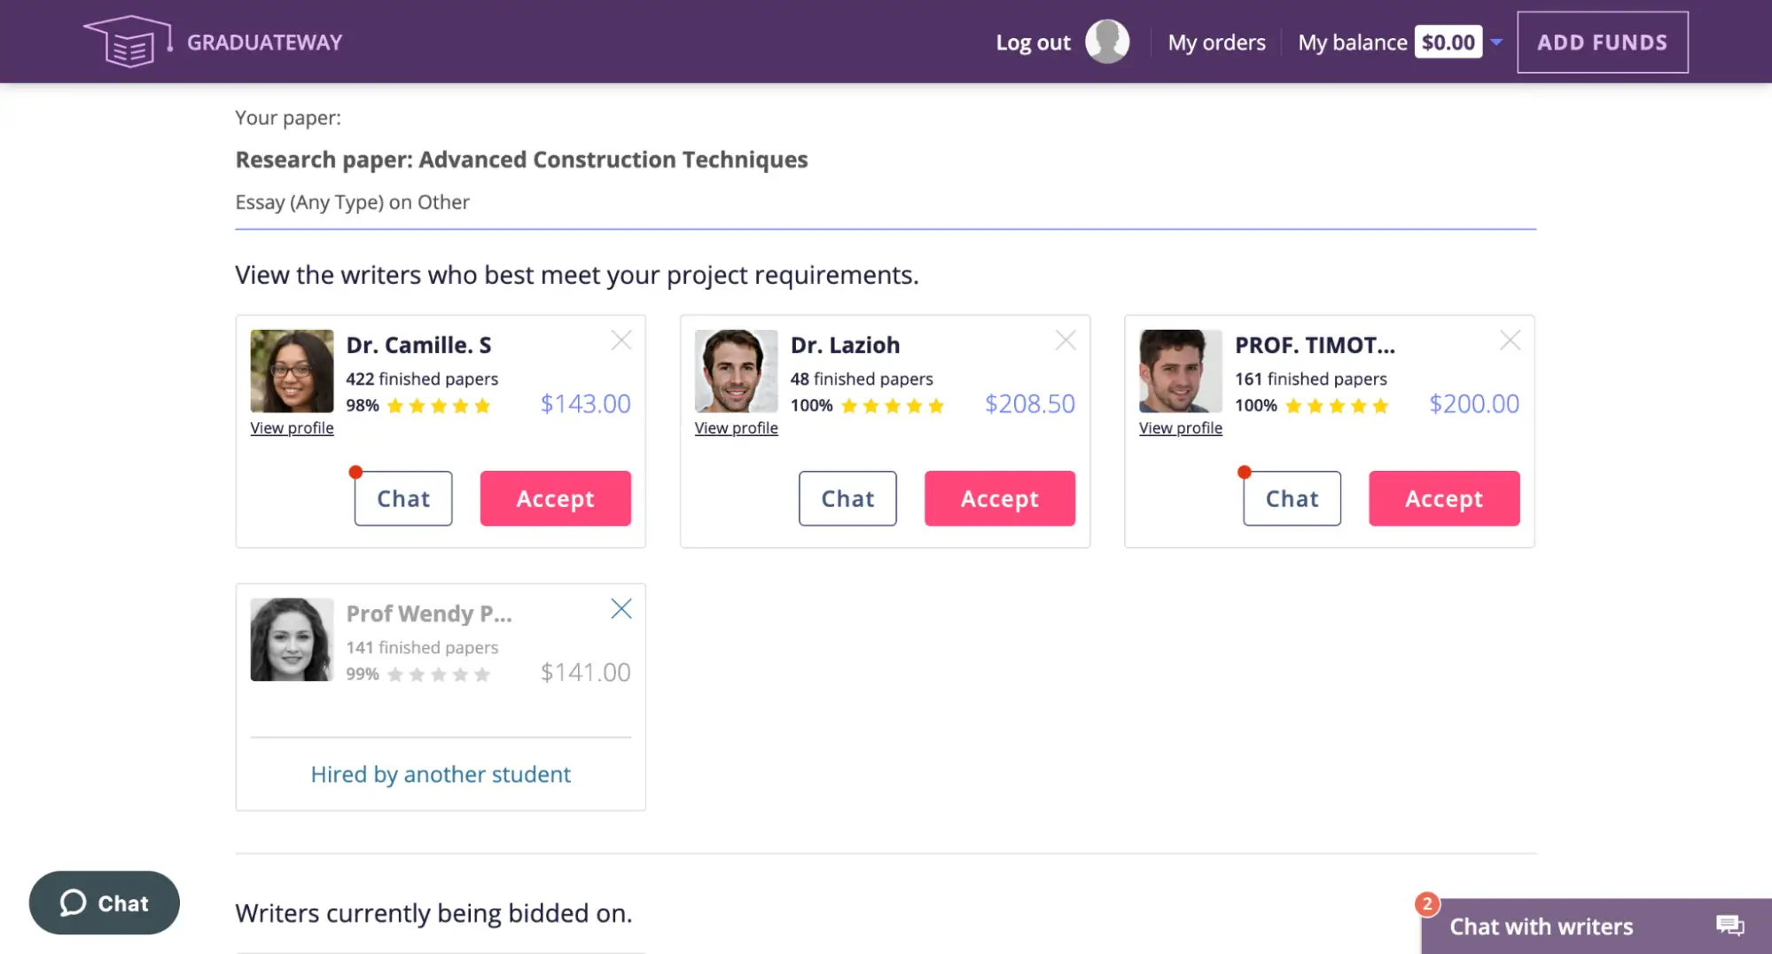Click Log out in the top bar
1772x954 pixels.
[1032, 42]
